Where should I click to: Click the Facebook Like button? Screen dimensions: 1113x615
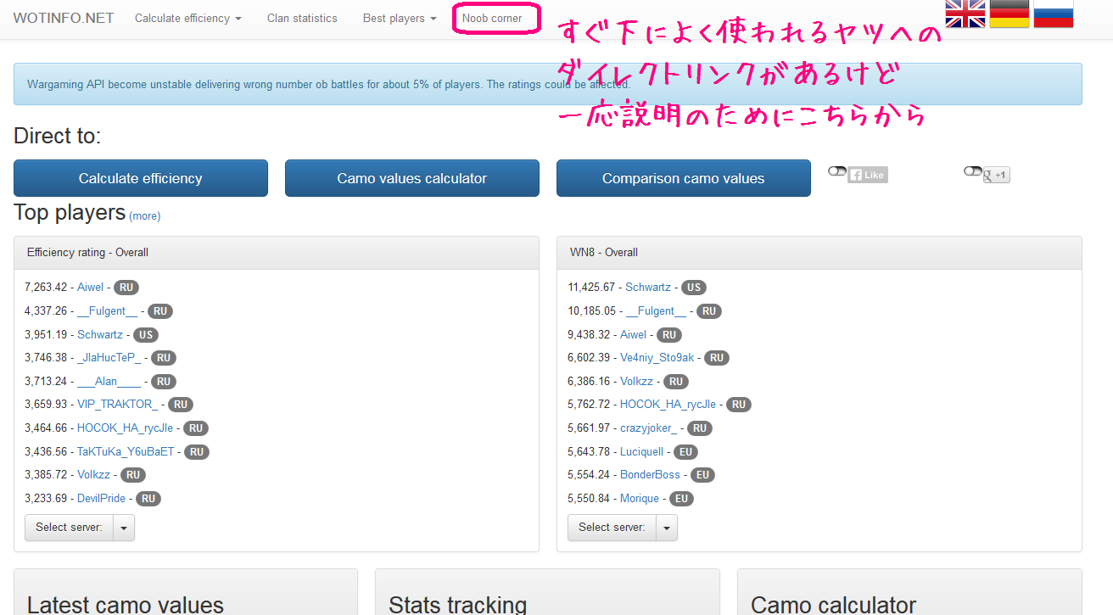pyautogui.click(x=868, y=175)
